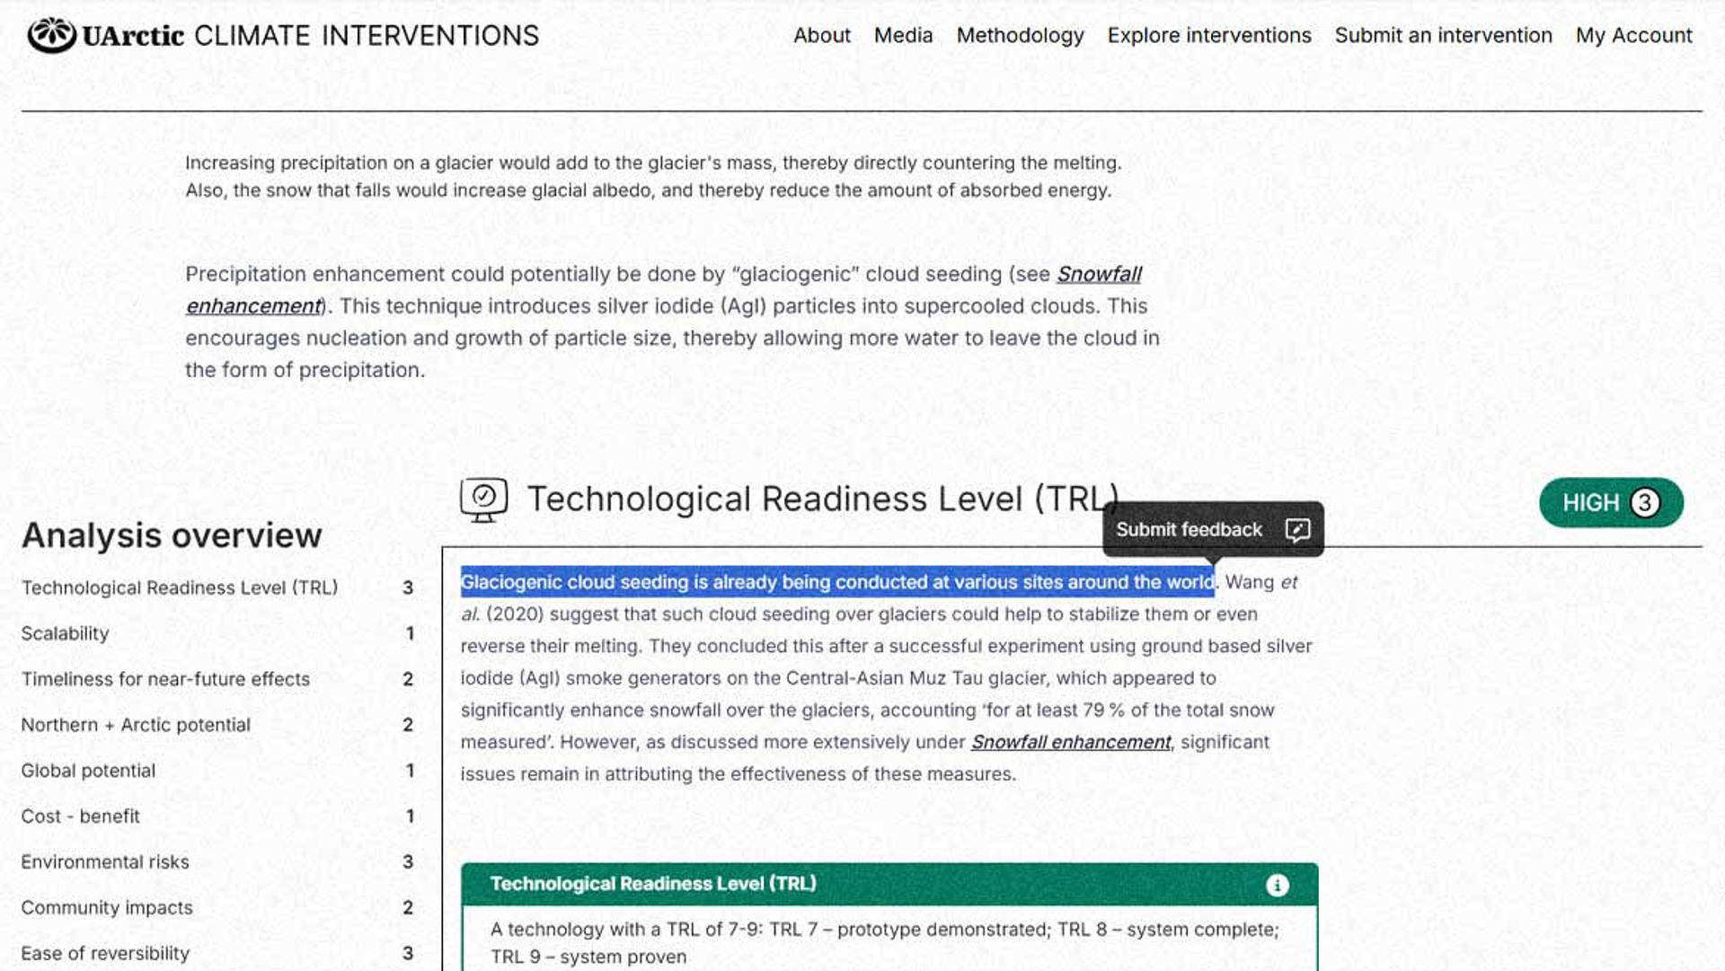Viewport: 1725px width, 971px height.
Task: Click the Explore interventions menu item
Action: tap(1208, 33)
